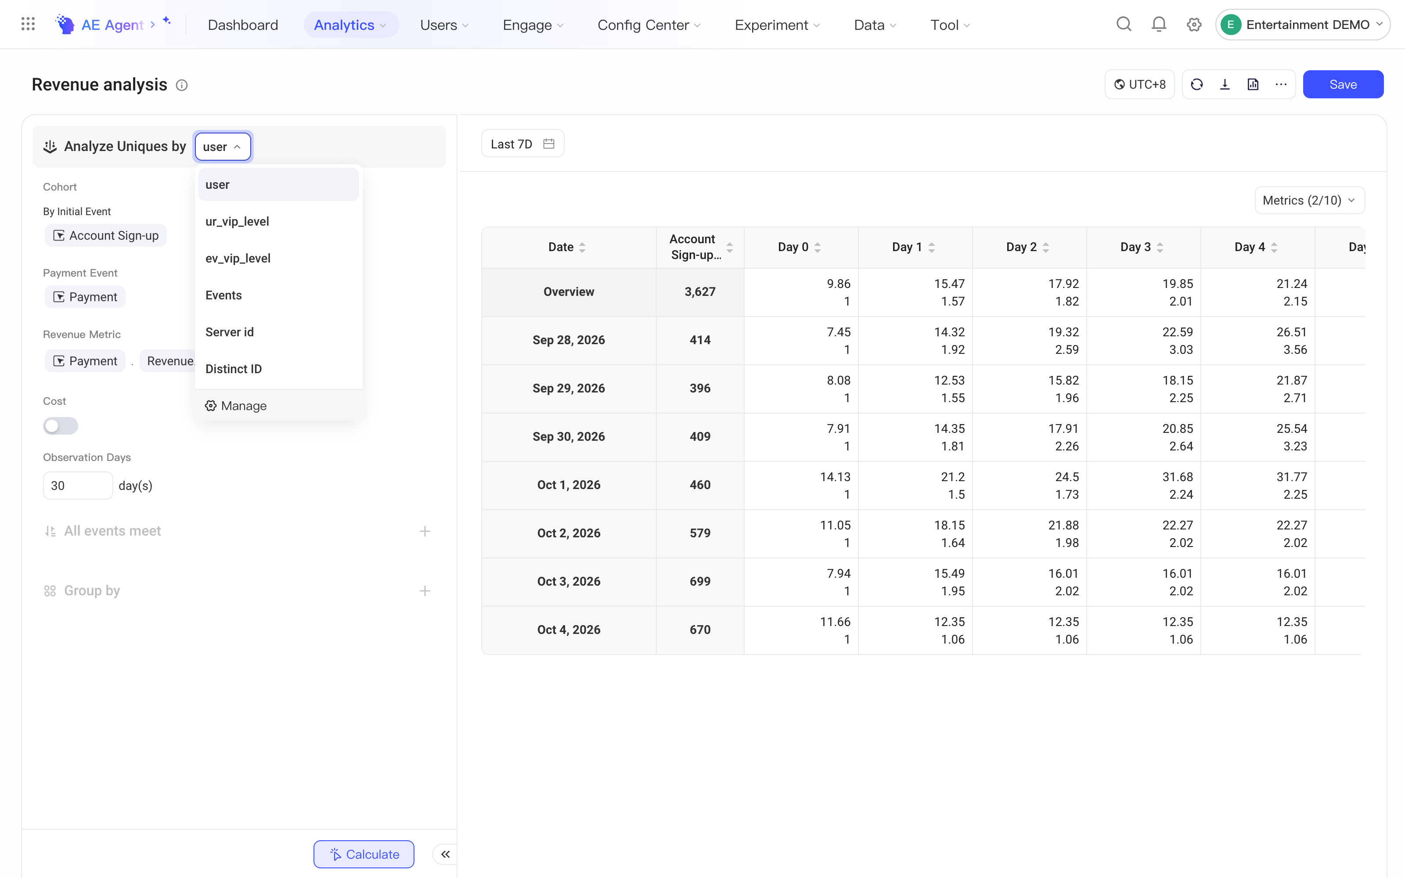
Task: Click the Payment chip under Payment Event
Action: (85, 297)
